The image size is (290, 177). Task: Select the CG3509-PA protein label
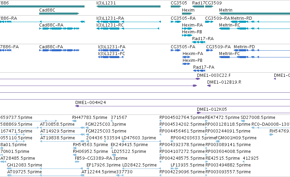click(218, 47)
